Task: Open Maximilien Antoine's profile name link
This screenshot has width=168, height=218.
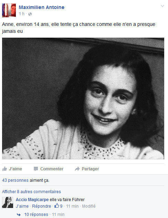Action: [41, 7]
